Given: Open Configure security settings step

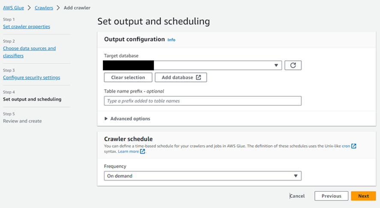Looking at the screenshot, I should click(x=31, y=77).
